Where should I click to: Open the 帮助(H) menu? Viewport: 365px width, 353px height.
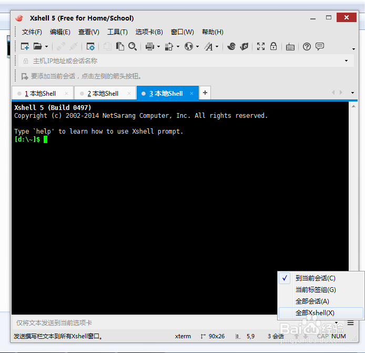tap(212, 32)
